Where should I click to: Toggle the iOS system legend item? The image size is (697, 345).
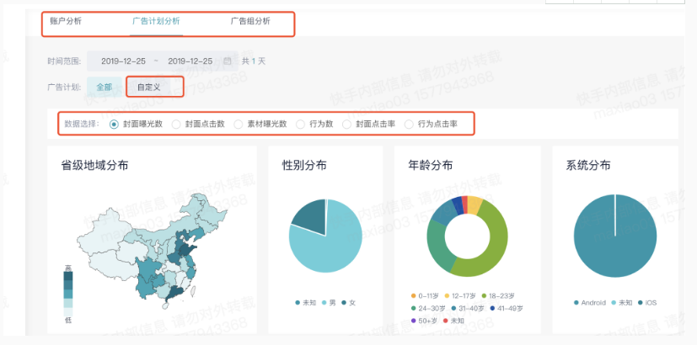click(x=647, y=303)
